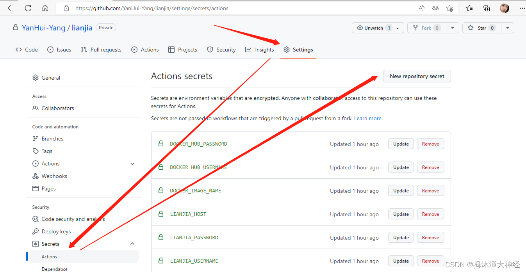Remove the DOCKER_HUB_PASSWORD secret
This screenshot has height=272, width=526.
430,144
